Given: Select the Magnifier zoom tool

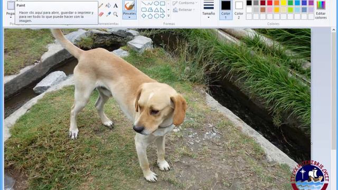Looking at the screenshot, I should click(116, 14).
